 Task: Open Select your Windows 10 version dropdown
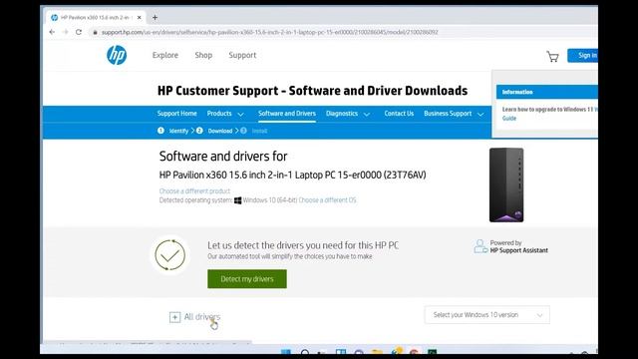tap(487, 315)
